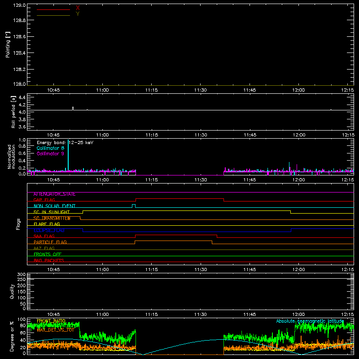Click the small bump on the roll period line
The height and width of the screenshot is (359, 359).
coord(73,109)
